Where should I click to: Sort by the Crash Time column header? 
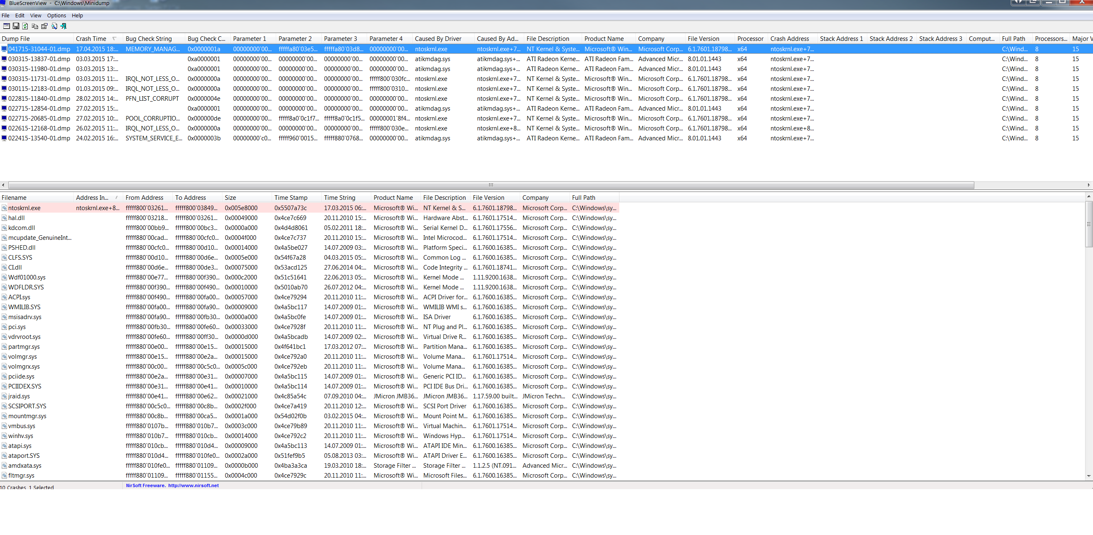(x=91, y=38)
